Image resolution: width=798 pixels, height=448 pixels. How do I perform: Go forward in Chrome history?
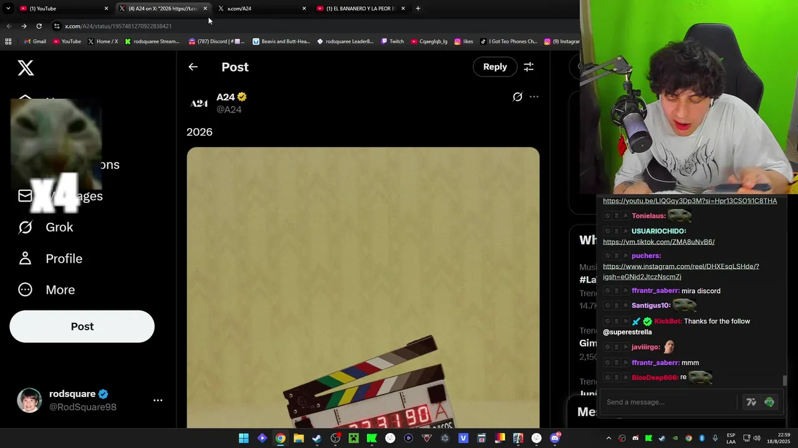pos(24,26)
